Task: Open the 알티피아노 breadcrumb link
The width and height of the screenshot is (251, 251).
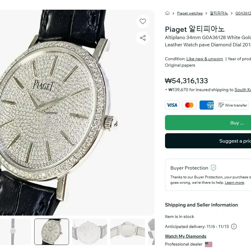Action: [219, 13]
